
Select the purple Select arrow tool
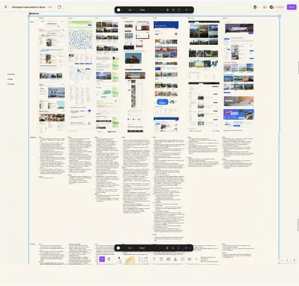point(102,259)
